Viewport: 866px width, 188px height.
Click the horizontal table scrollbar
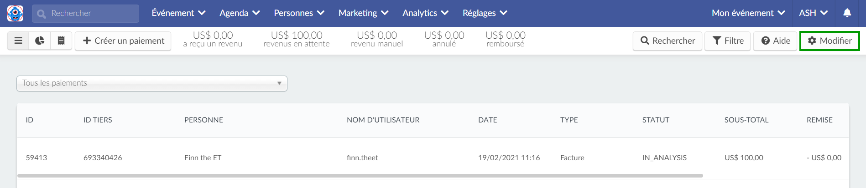[360, 176]
